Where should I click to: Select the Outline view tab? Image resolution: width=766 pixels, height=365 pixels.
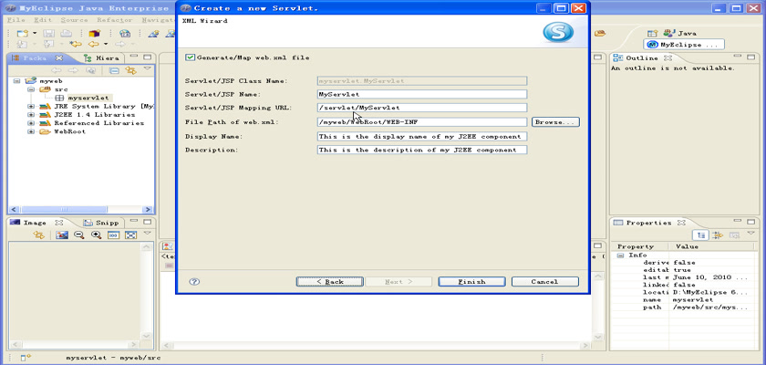tap(637, 57)
